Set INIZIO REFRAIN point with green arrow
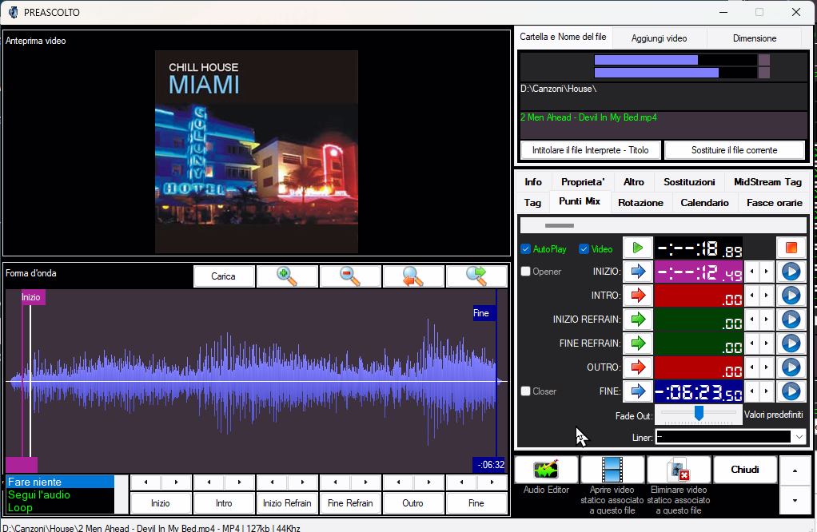 coord(638,320)
